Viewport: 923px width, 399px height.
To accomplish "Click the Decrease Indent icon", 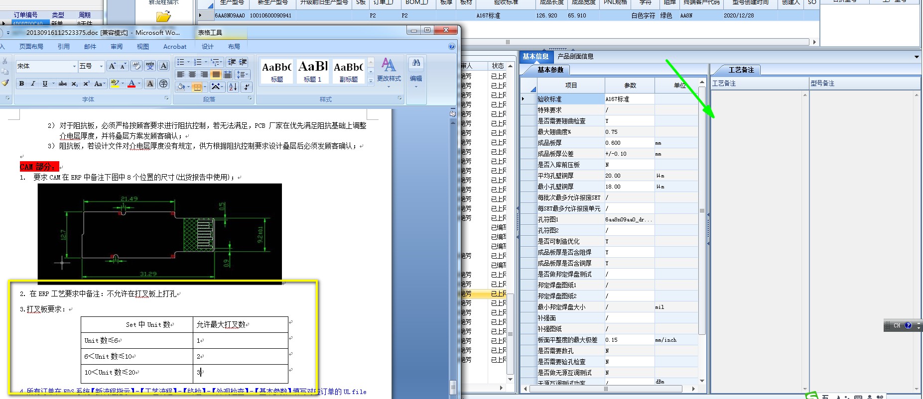I will 232,62.
